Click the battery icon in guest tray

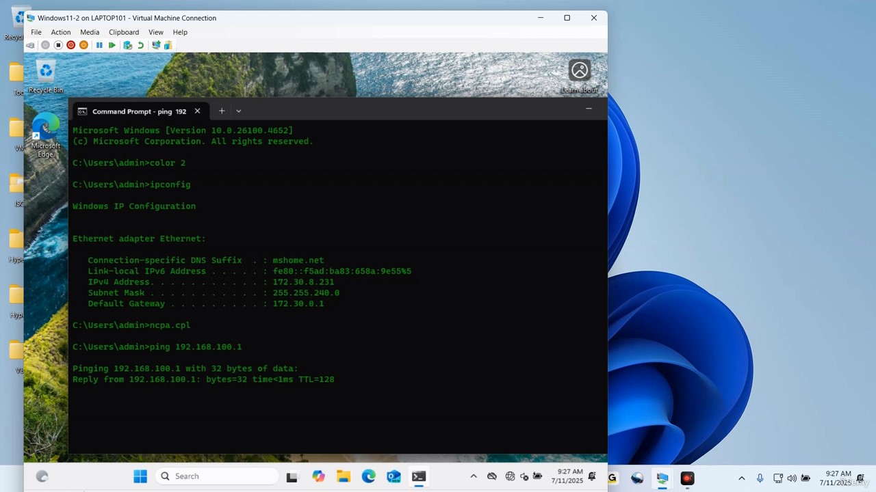(x=538, y=476)
